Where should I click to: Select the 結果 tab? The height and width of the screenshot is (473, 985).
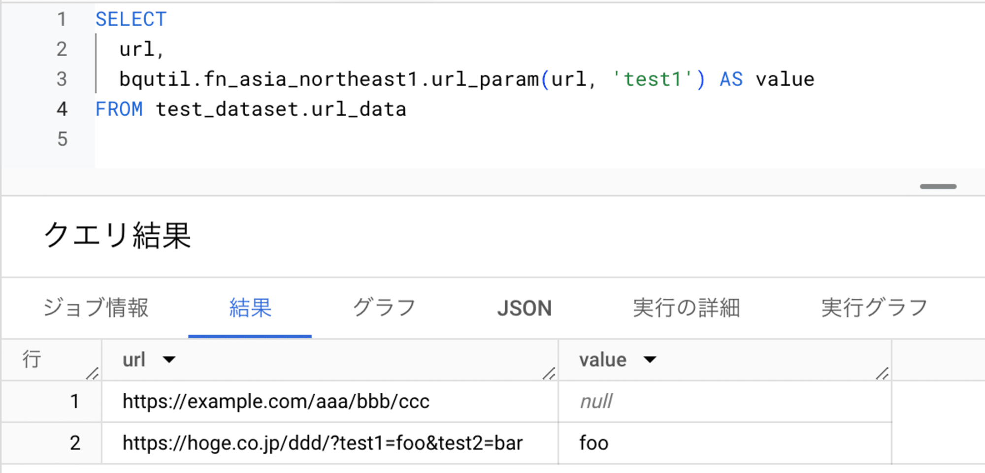(x=250, y=308)
